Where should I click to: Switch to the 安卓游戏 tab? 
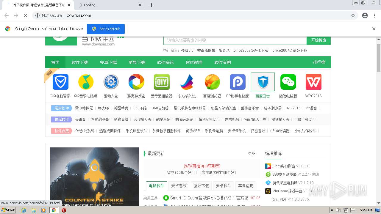click(179, 186)
